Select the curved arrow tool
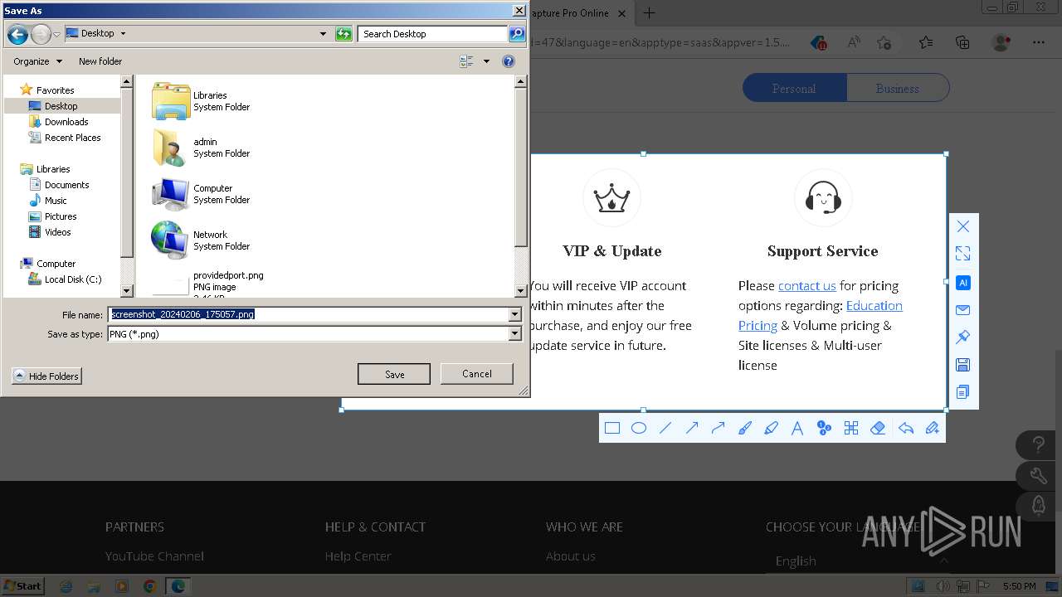Viewport: 1062px width, 597px height. pyautogui.click(x=719, y=428)
